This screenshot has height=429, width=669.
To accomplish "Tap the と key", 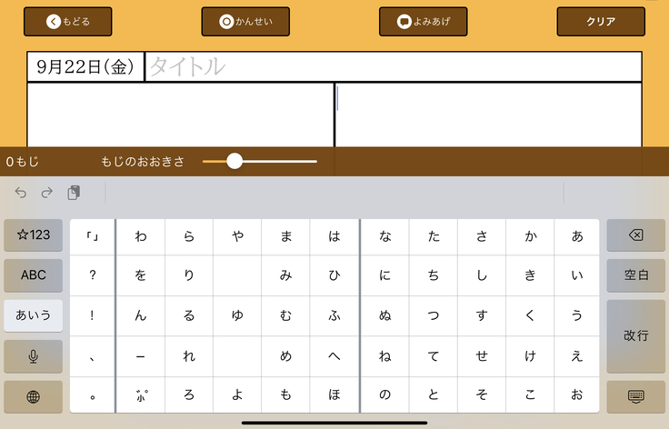I will pyautogui.click(x=434, y=394).
